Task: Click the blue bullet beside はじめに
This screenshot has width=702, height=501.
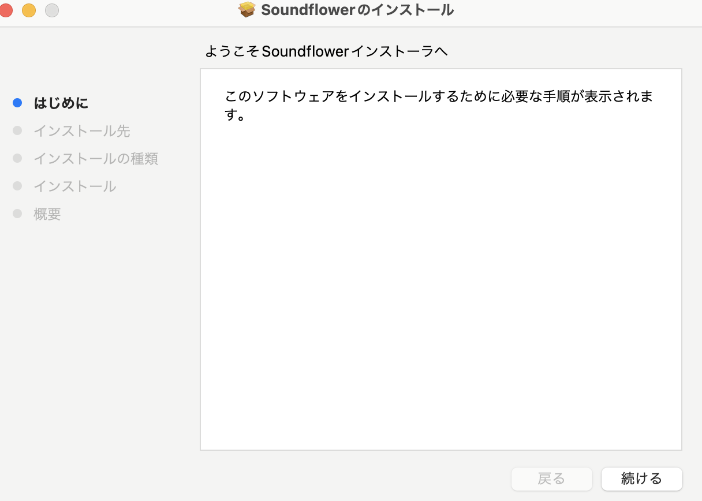Action: pos(17,103)
